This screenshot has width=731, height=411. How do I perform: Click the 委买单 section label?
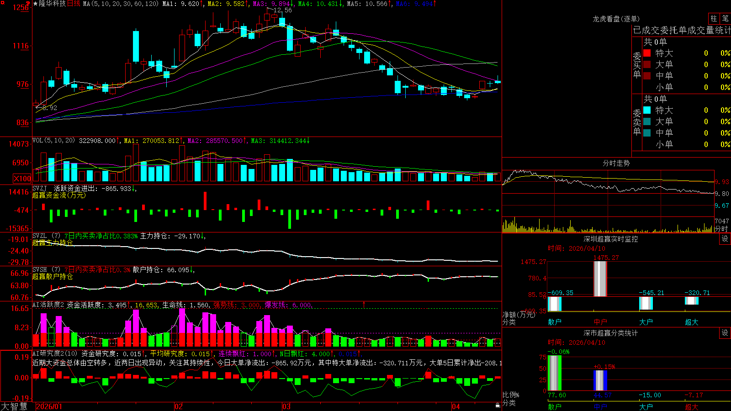pos(637,65)
